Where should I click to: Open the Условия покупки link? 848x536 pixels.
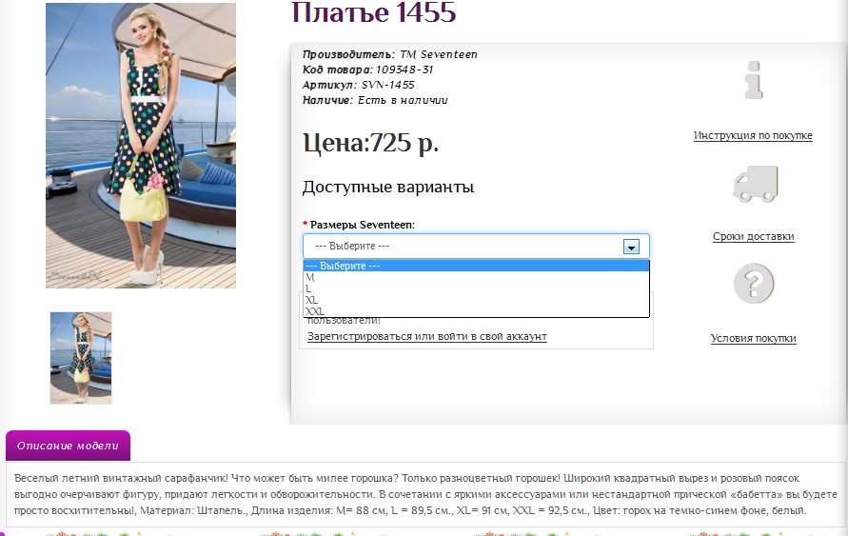[x=753, y=338]
